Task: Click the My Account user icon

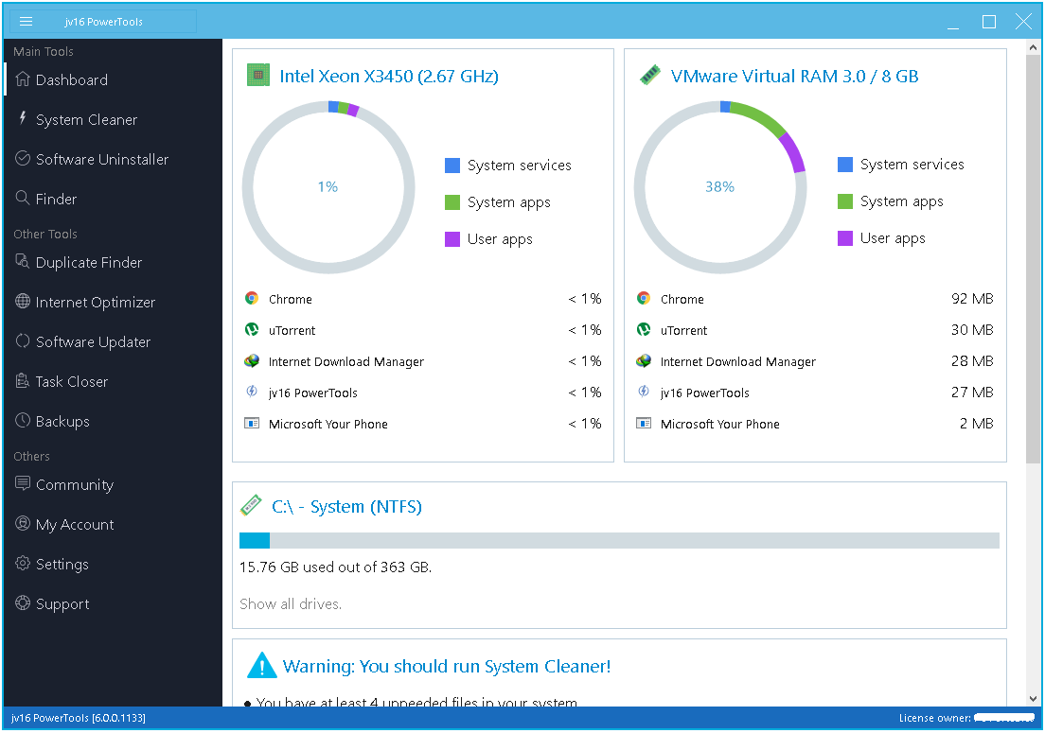Action: 23,523
